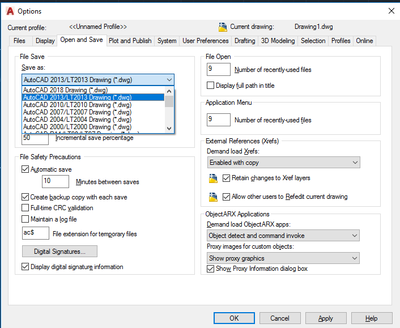Screen dimensions: 400x328
Task: Click the drawing icon next to Retain changes to Xref layers
Action: click(x=213, y=178)
